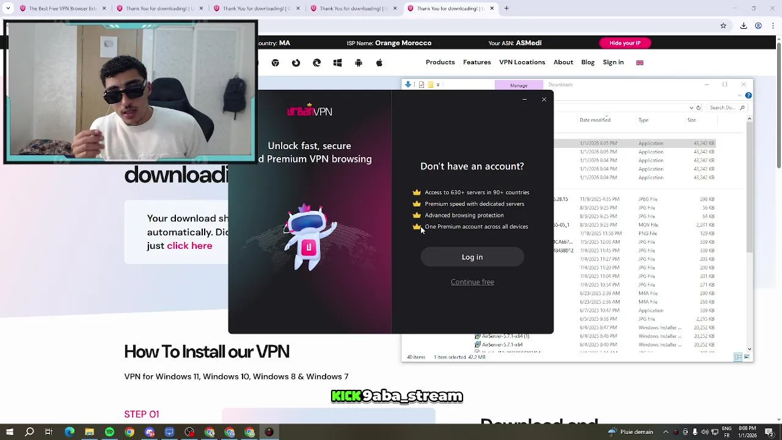Select MOV File row sized 2,241 KB
782x440 pixels.
click(x=635, y=225)
